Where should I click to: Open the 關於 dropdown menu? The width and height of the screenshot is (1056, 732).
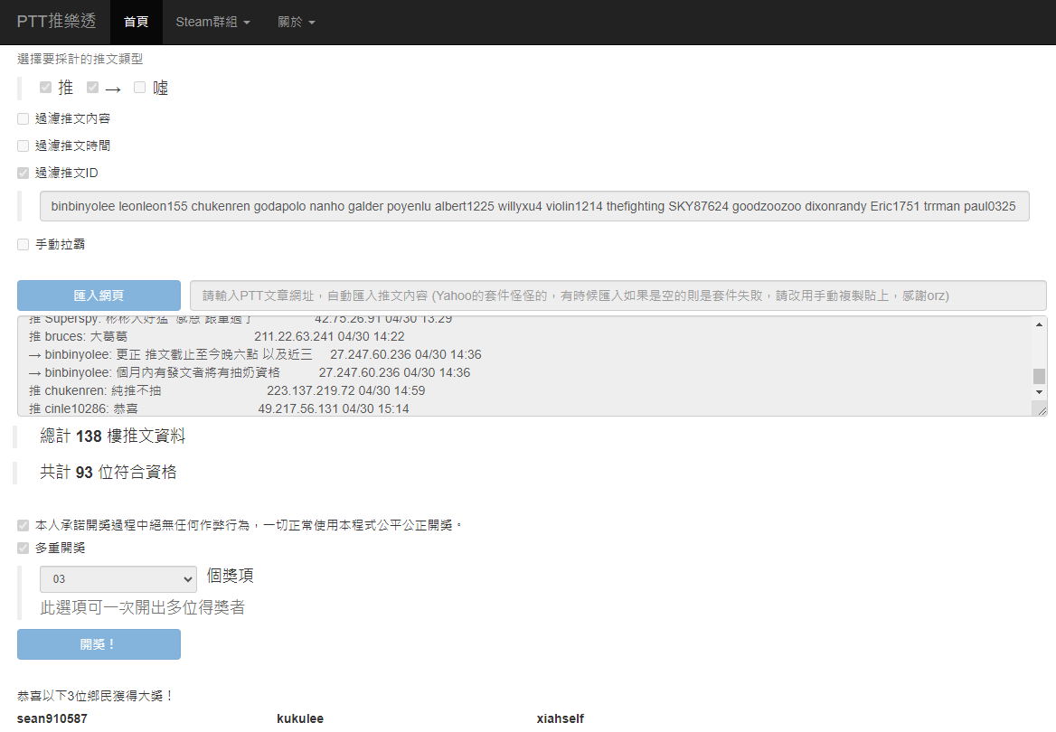pyautogui.click(x=297, y=23)
